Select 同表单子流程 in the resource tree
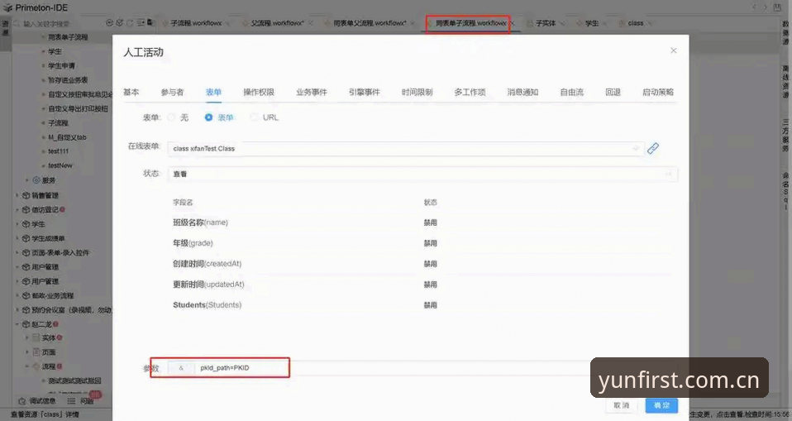The width and height of the screenshot is (792, 421). click(68, 37)
